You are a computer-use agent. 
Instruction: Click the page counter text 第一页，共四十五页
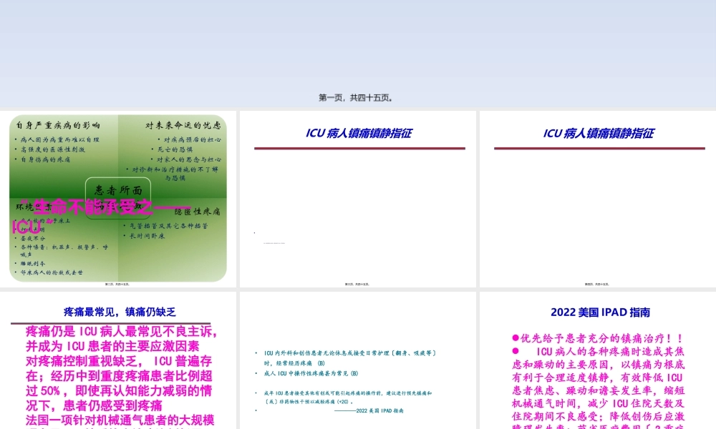click(356, 97)
